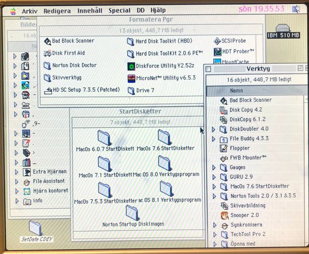This screenshot has height=254, width=309.
Task: Select Bad Block Scanner icon in Verktyg list
Action: [224, 101]
